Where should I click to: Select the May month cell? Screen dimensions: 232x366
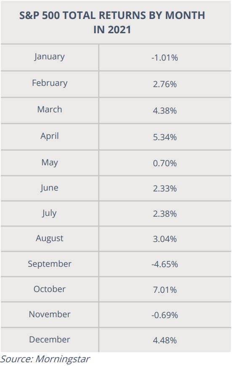click(x=50, y=162)
